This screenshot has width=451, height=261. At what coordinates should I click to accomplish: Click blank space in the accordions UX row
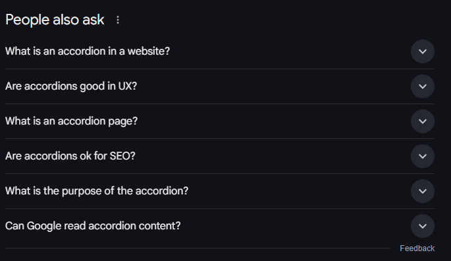(x=273, y=86)
